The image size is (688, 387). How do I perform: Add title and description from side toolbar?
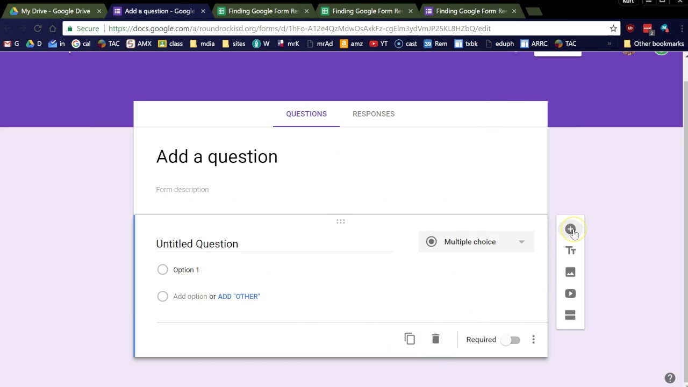coord(570,250)
